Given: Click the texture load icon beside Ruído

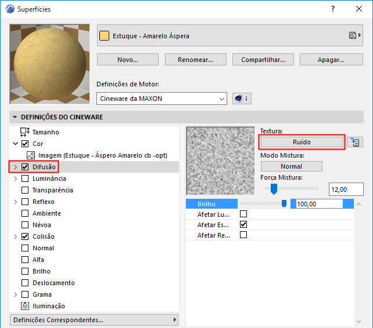Looking at the screenshot, I should click(x=354, y=142).
